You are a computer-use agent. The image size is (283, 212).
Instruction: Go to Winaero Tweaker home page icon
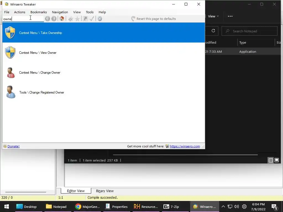(x=62, y=18)
